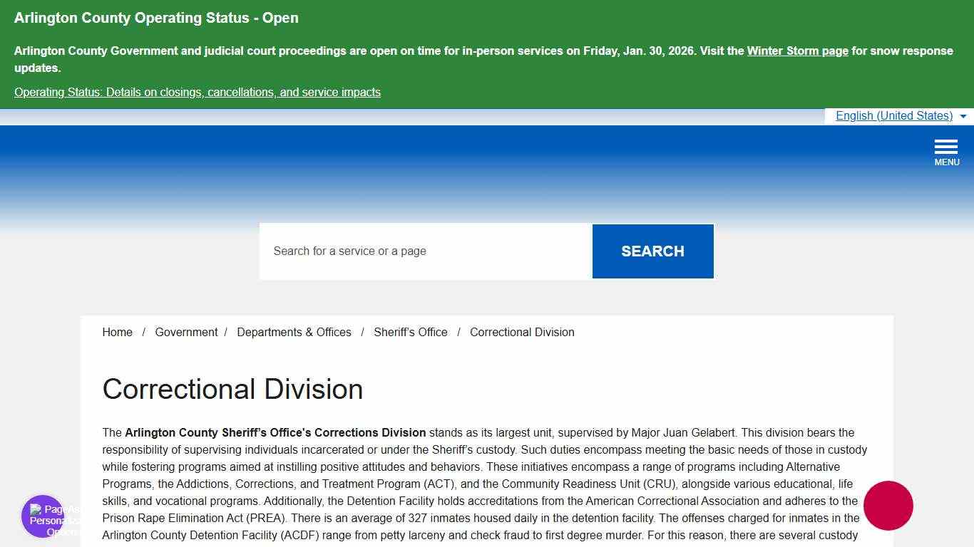
Task: Click the English (United States) language link
Action: click(894, 115)
